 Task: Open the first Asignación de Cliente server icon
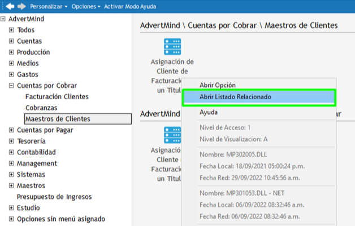(x=172, y=47)
